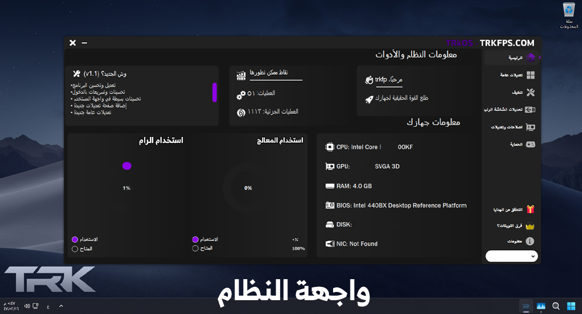Click TRKFPS.COM title link
Image resolution: width=582 pixels, height=314 pixels.
pyautogui.click(x=507, y=43)
